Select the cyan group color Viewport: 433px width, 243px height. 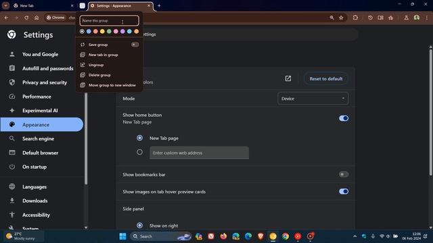point(129,32)
